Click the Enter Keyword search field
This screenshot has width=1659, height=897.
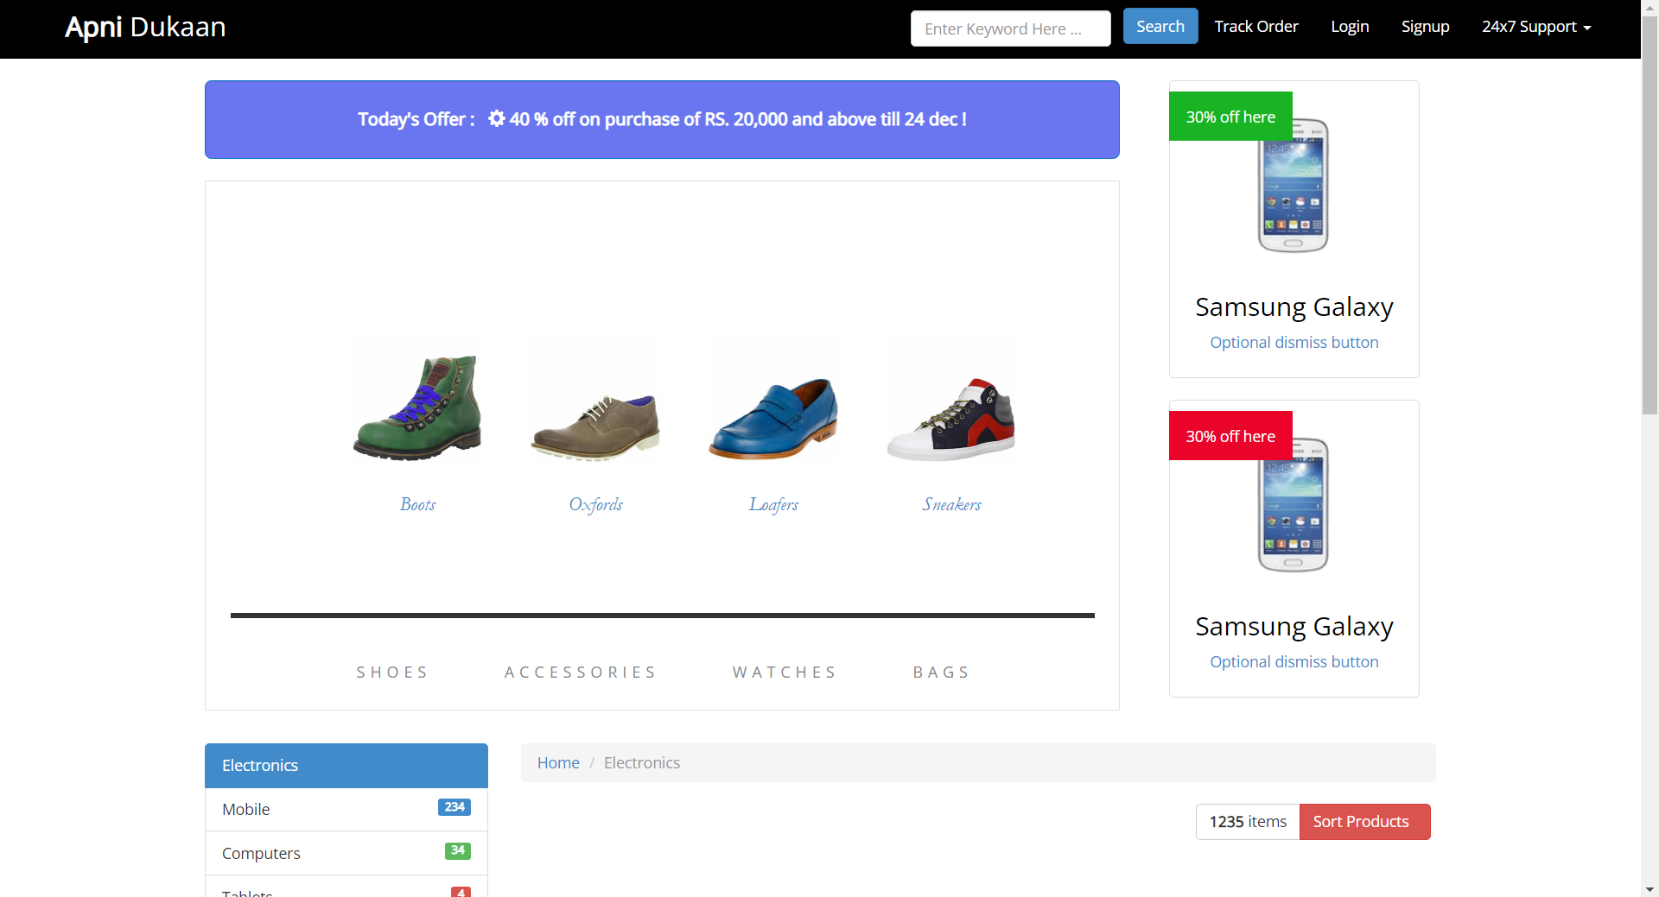click(x=1010, y=28)
